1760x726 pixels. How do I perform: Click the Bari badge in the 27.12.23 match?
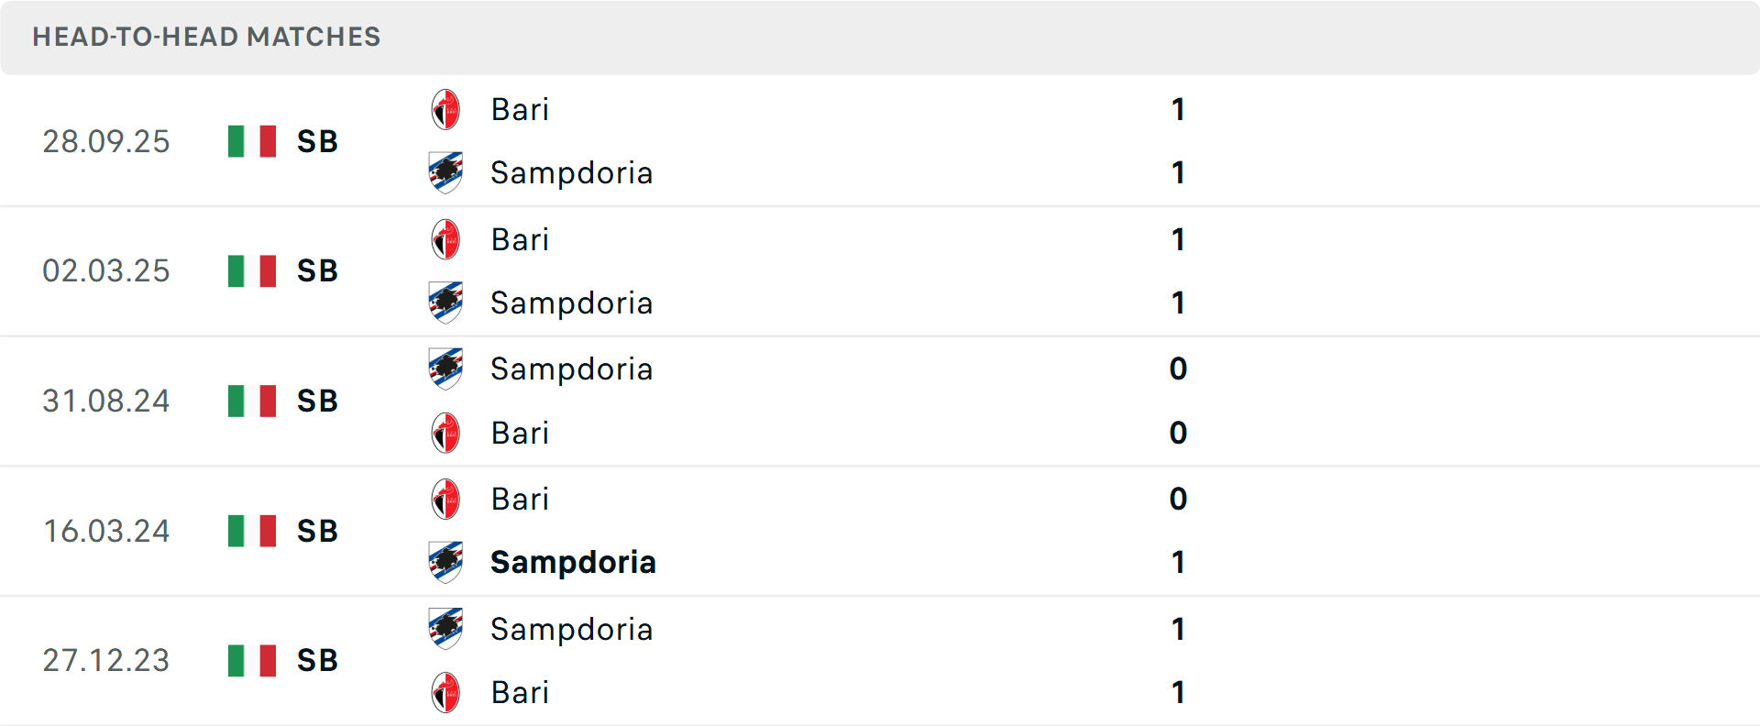445,693
